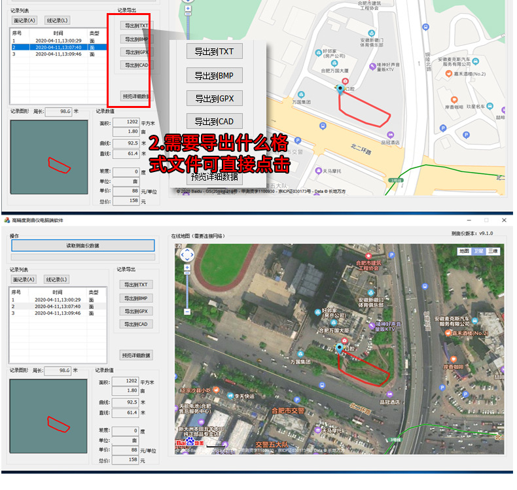Click 线记录(L) in satellite-map window
This screenshot has height=490, width=517.
tap(57, 279)
